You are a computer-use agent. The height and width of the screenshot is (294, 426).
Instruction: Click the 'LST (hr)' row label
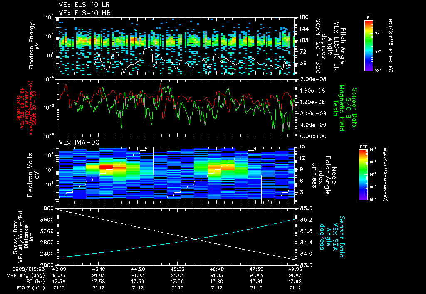(x=34, y=282)
